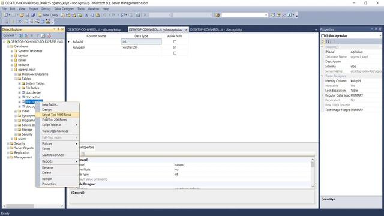Image resolution: width=384 pixels, height=216 pixels.
Task: Click the New Query toolbar button
Action: [48, 15]
